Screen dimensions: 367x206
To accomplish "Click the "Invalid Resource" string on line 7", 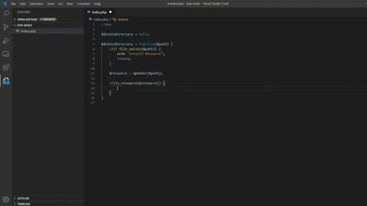I will 145,54.
